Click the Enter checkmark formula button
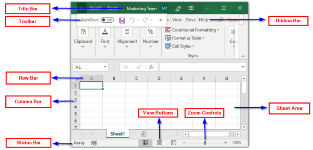313x150 pixels. pyautogui.click(x=139, y=67)
